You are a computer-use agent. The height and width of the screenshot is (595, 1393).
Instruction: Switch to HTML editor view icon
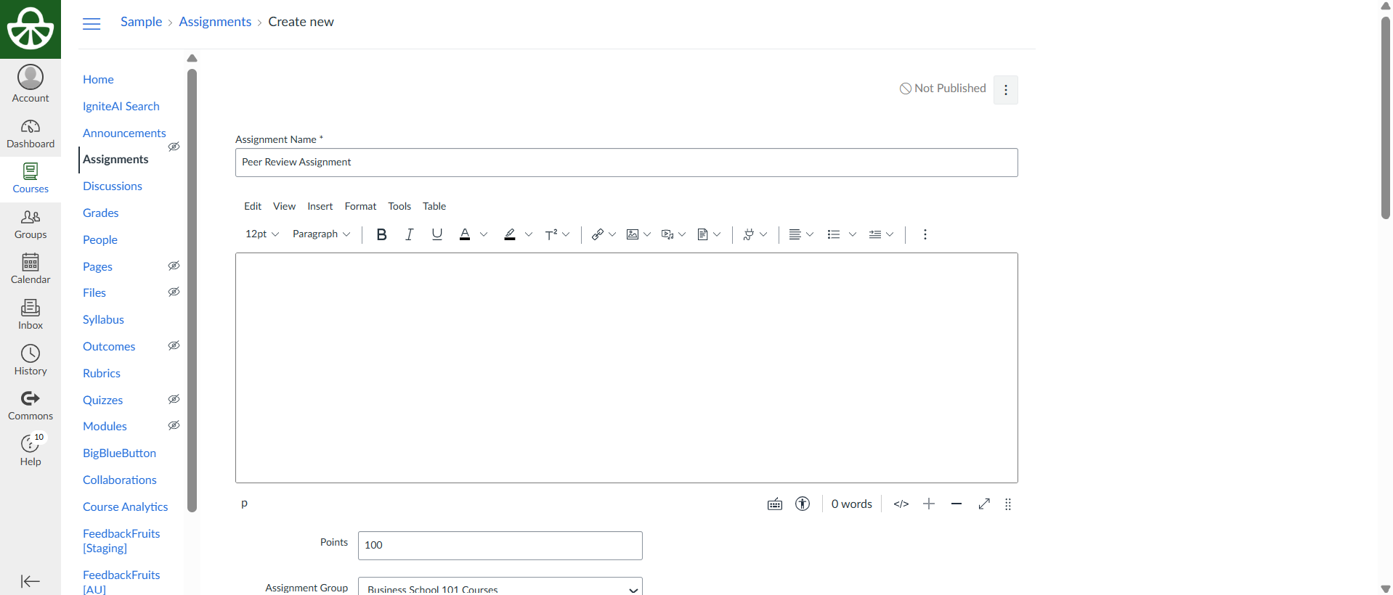click(x=901, y=504)
